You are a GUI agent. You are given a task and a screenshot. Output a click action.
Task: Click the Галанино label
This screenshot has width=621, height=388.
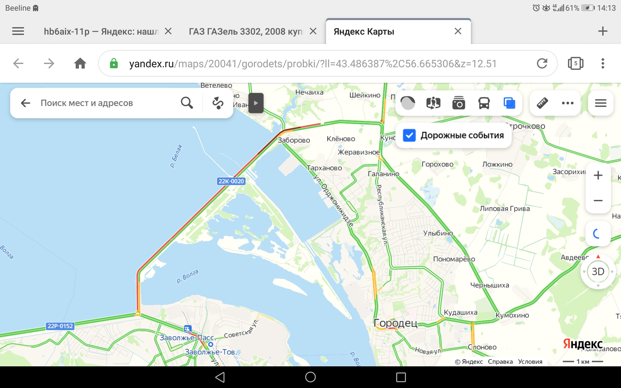tap(384, 174)
